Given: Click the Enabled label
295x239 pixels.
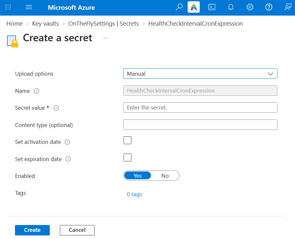Looking at the screenshot, I should tap(25, 176).
